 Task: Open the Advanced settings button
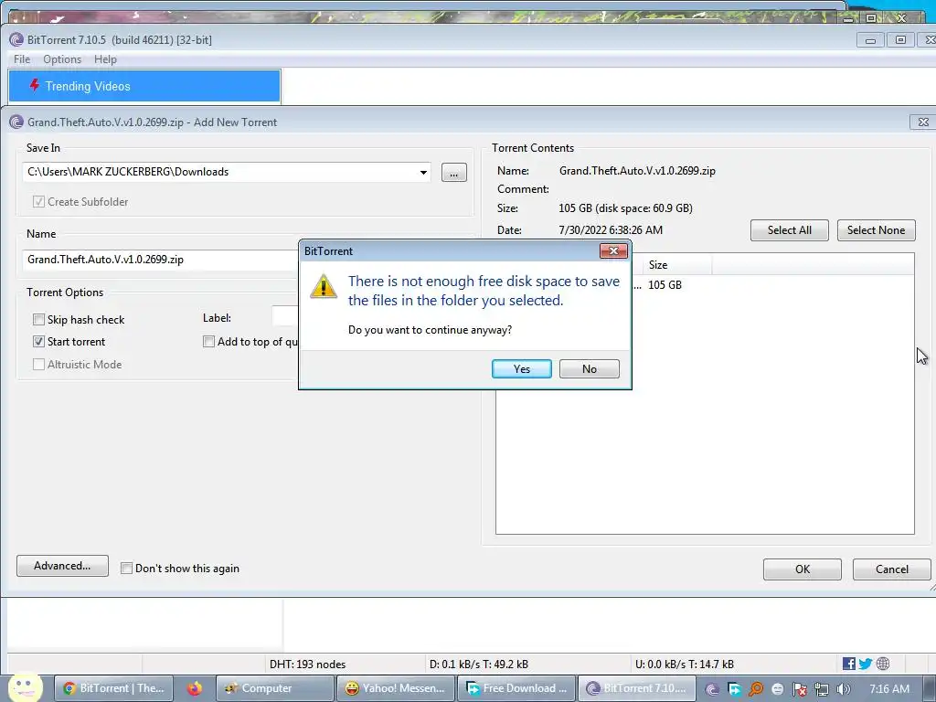(63, 566)
